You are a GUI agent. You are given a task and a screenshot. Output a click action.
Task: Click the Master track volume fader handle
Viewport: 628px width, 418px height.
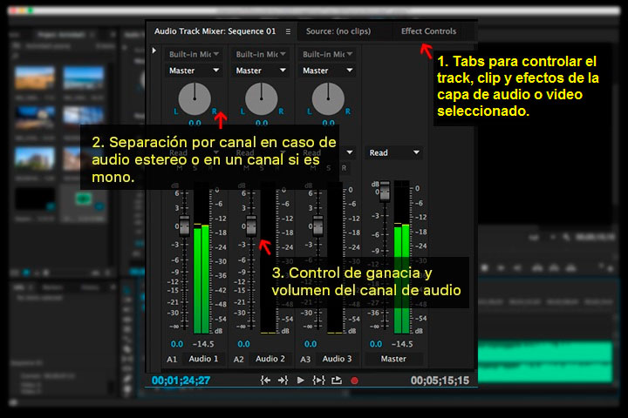[385, 192]
